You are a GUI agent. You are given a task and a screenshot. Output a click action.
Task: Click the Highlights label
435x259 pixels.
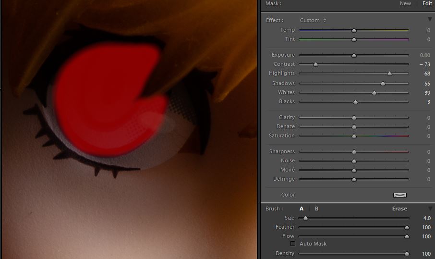click(281, 74)
